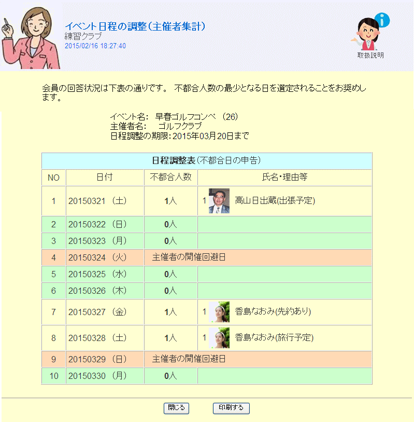The image size is (414, 422).
Task: Click 香島なおみ photo on 20150327 row
Action: coord(219,312)
